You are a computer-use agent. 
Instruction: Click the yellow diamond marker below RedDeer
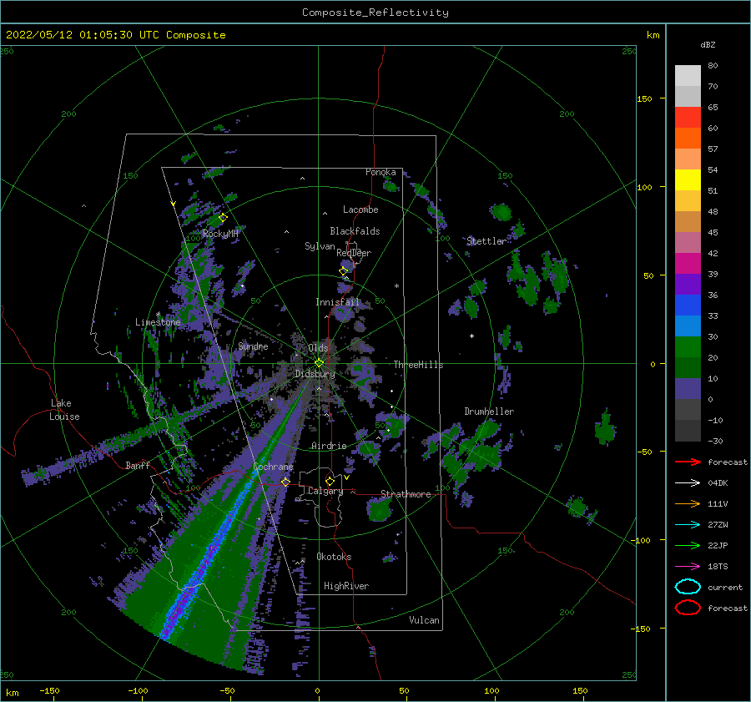tap(344, 271)
